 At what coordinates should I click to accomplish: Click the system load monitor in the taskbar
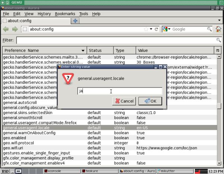pos(201,171)
